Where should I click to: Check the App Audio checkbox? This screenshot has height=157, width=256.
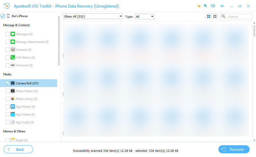[x=7, y=122]
